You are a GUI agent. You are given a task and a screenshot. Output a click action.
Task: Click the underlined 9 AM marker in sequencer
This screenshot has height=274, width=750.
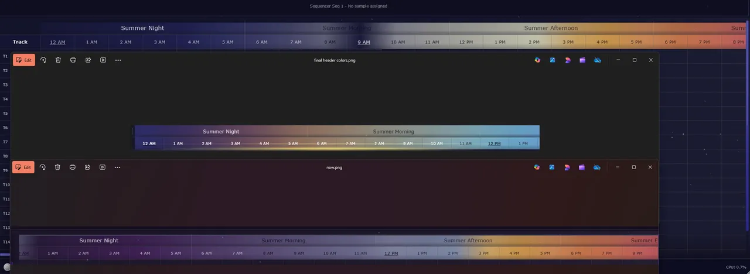(364, 42)
